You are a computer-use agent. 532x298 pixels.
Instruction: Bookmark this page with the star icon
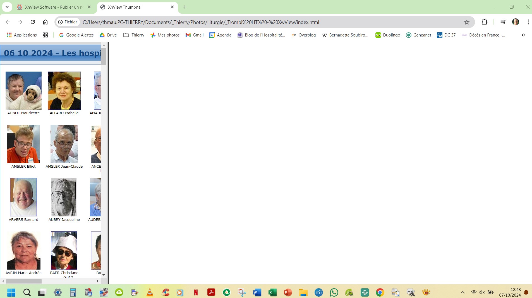(467, 22)
